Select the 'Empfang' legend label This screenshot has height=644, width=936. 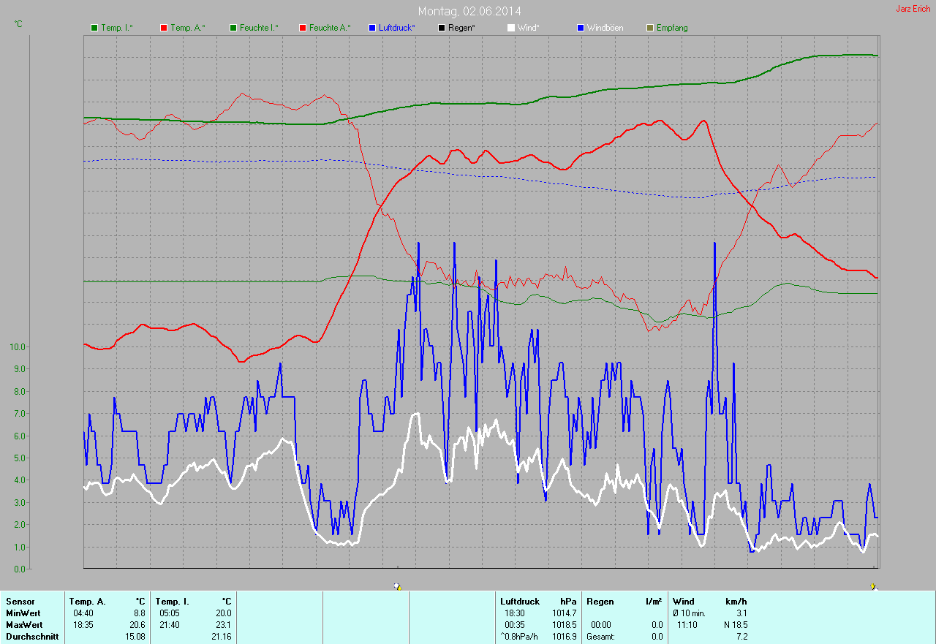point(672,28)
